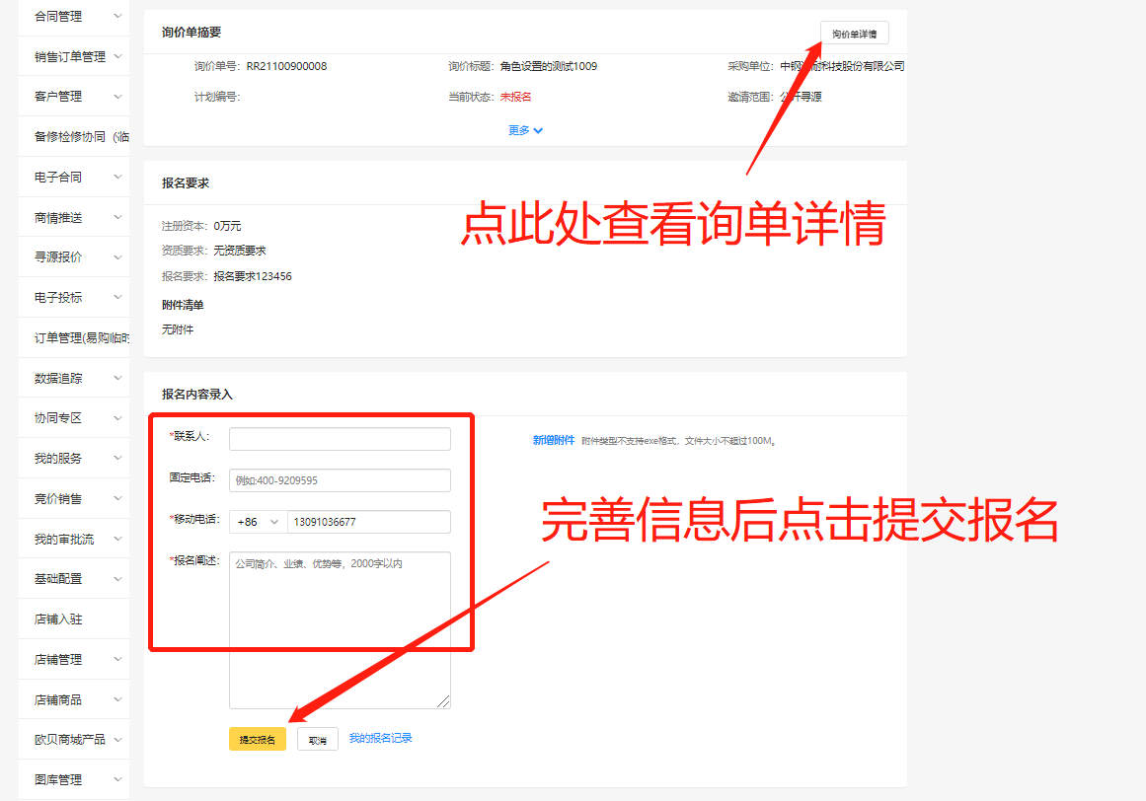The image size is (1146, 801).
Task: Click the 提交报名 button
Action: pyautogui.click(x=257, y=740)
